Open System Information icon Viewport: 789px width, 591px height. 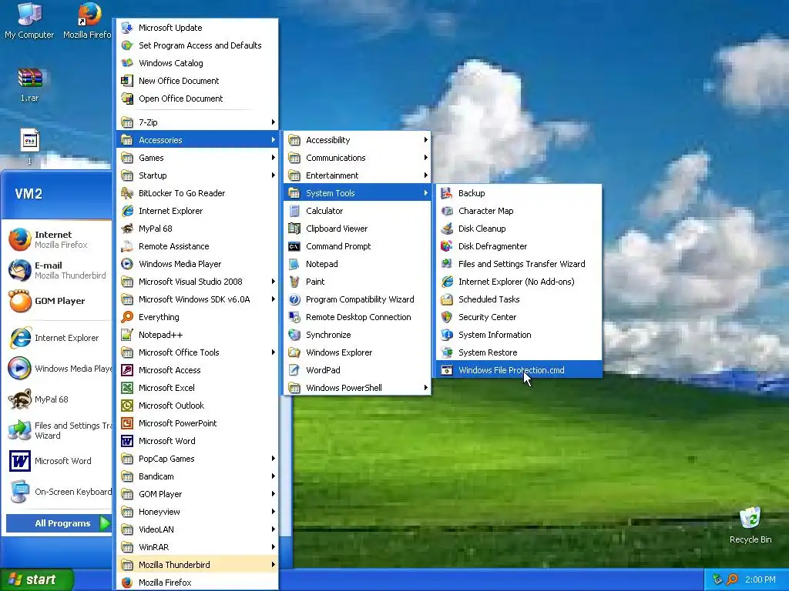pyautogui.click(x=447, y=334)
